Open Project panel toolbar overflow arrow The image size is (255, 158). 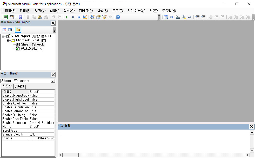(x=55, y=30)
